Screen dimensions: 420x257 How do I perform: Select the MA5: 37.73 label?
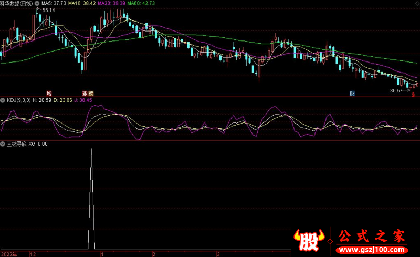coord(54,3)
